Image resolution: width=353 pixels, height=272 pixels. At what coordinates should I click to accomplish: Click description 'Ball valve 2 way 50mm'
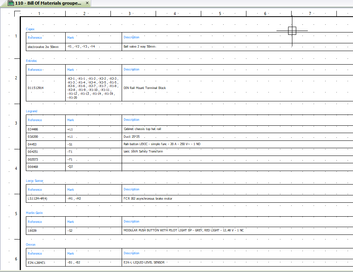[139, 46]
